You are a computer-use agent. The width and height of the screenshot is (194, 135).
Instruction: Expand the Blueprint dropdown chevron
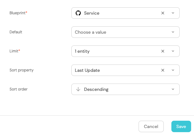point(173,13)
